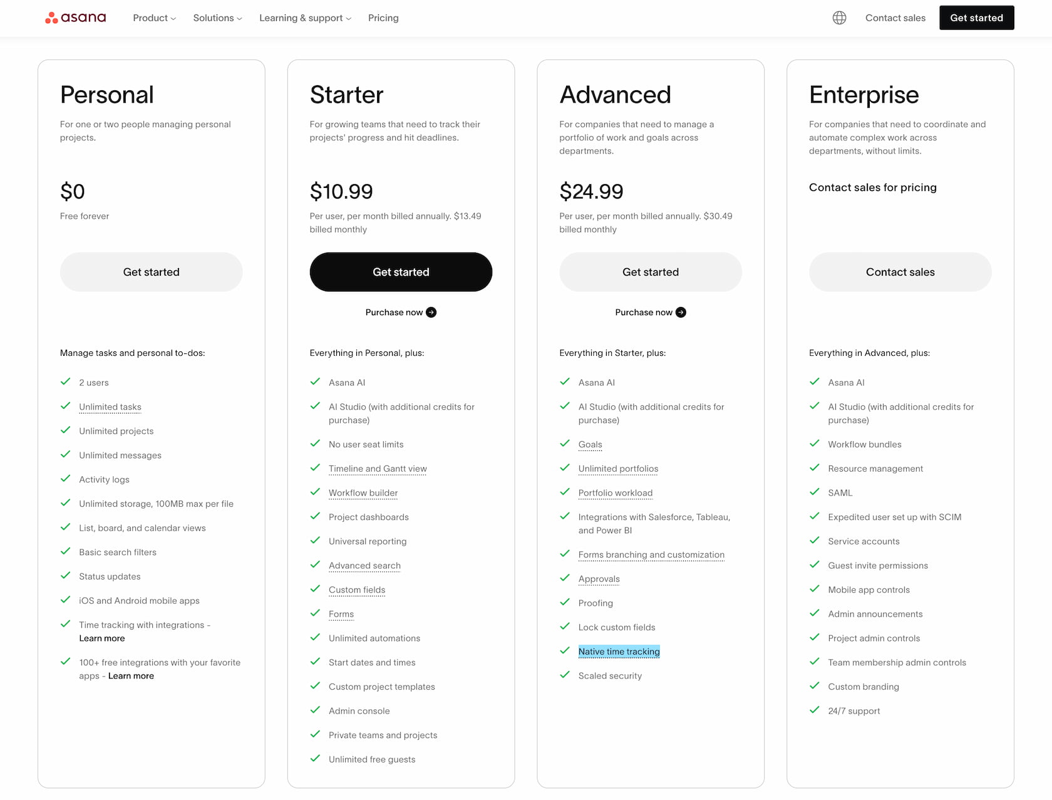1052x800 pixels.
Task: Click Contact sales in the navbar
Action: tap(895, 18)
